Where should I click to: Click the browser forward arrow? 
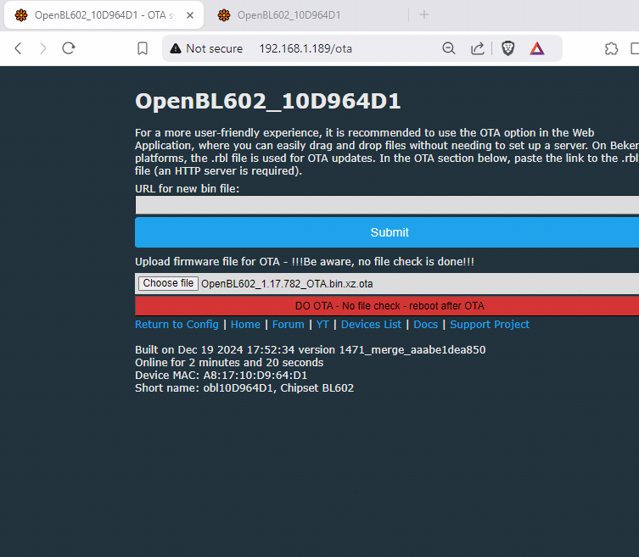42,48
